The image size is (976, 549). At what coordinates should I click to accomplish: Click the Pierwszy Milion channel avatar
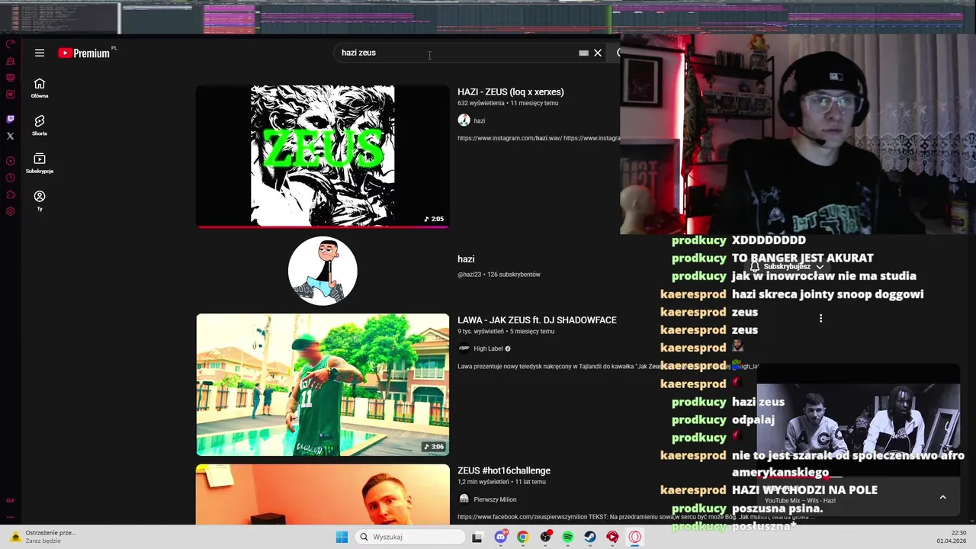464,499
